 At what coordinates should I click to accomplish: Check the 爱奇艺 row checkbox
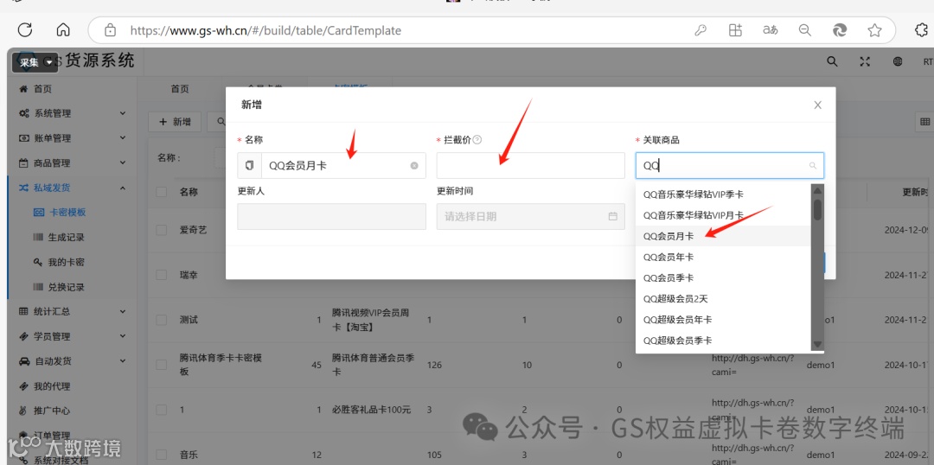click(162, 230)
